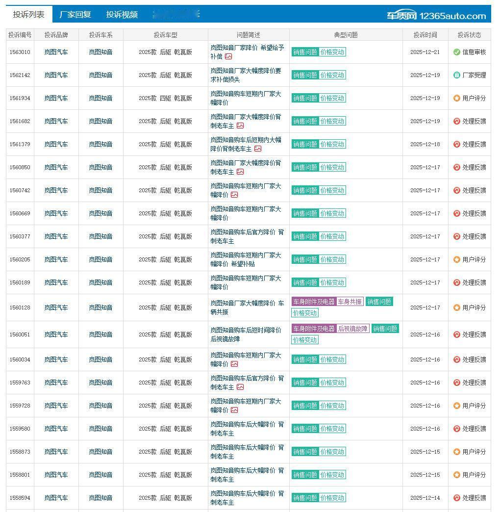The image size is (500, 512).
Task: Click the 投诉车型 column header
Action: 166,35
